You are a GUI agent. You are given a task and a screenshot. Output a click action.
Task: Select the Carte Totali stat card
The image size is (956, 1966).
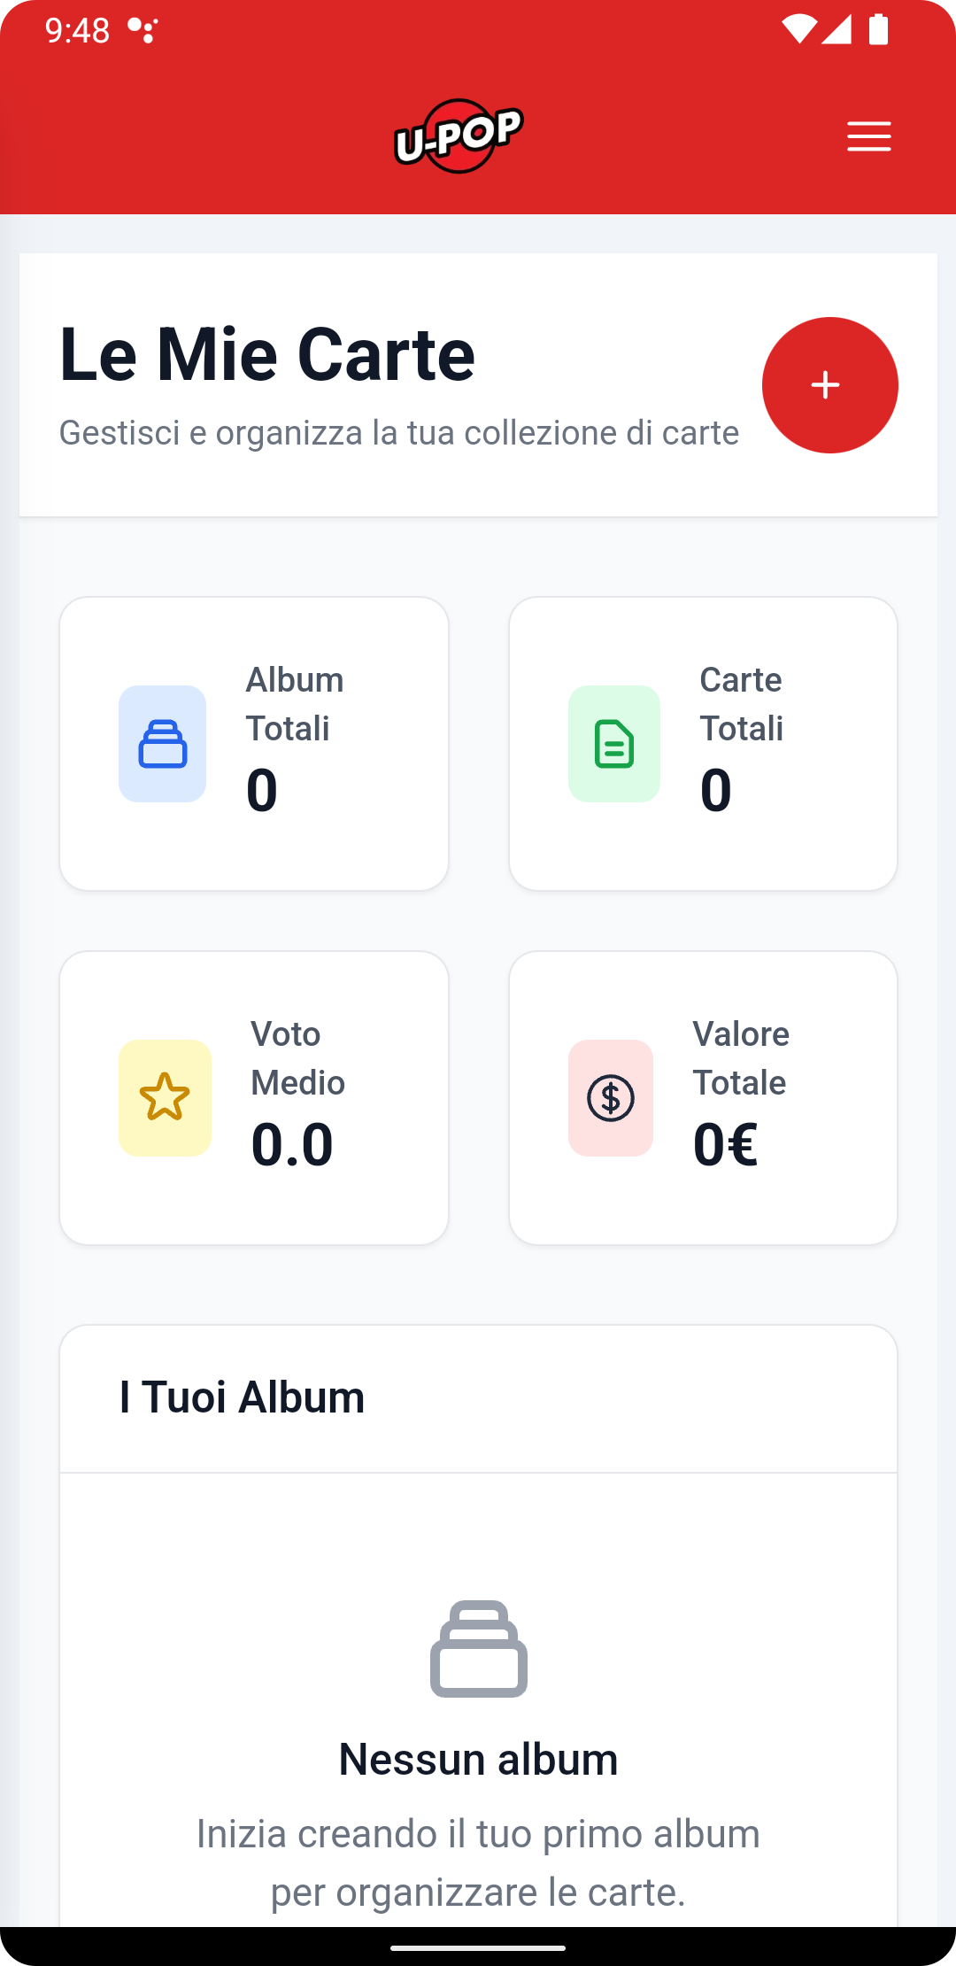[703, 744]
